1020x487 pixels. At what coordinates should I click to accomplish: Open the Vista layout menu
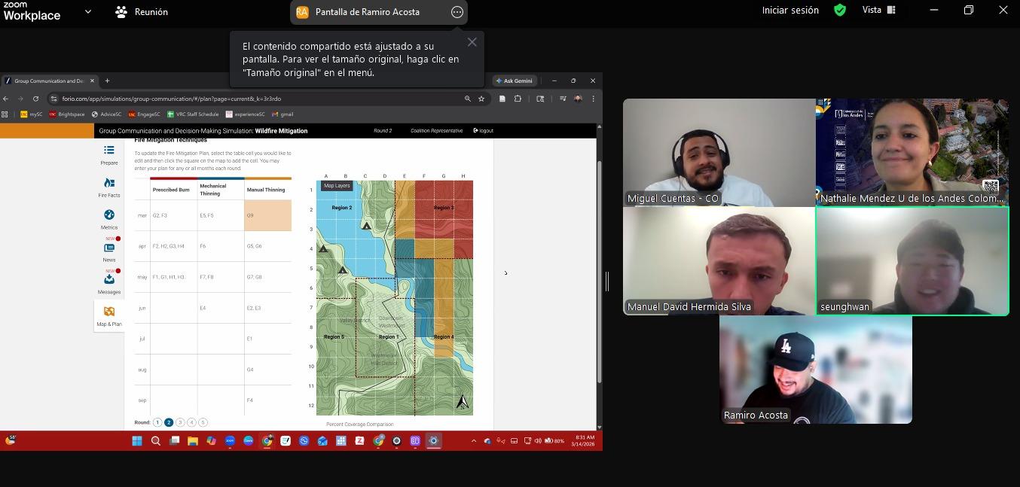click(878, 11)
